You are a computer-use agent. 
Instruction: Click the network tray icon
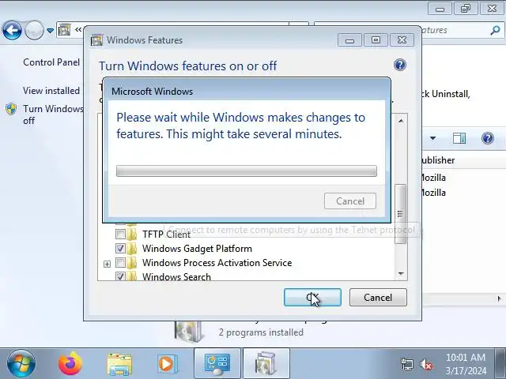pos(406,365)
